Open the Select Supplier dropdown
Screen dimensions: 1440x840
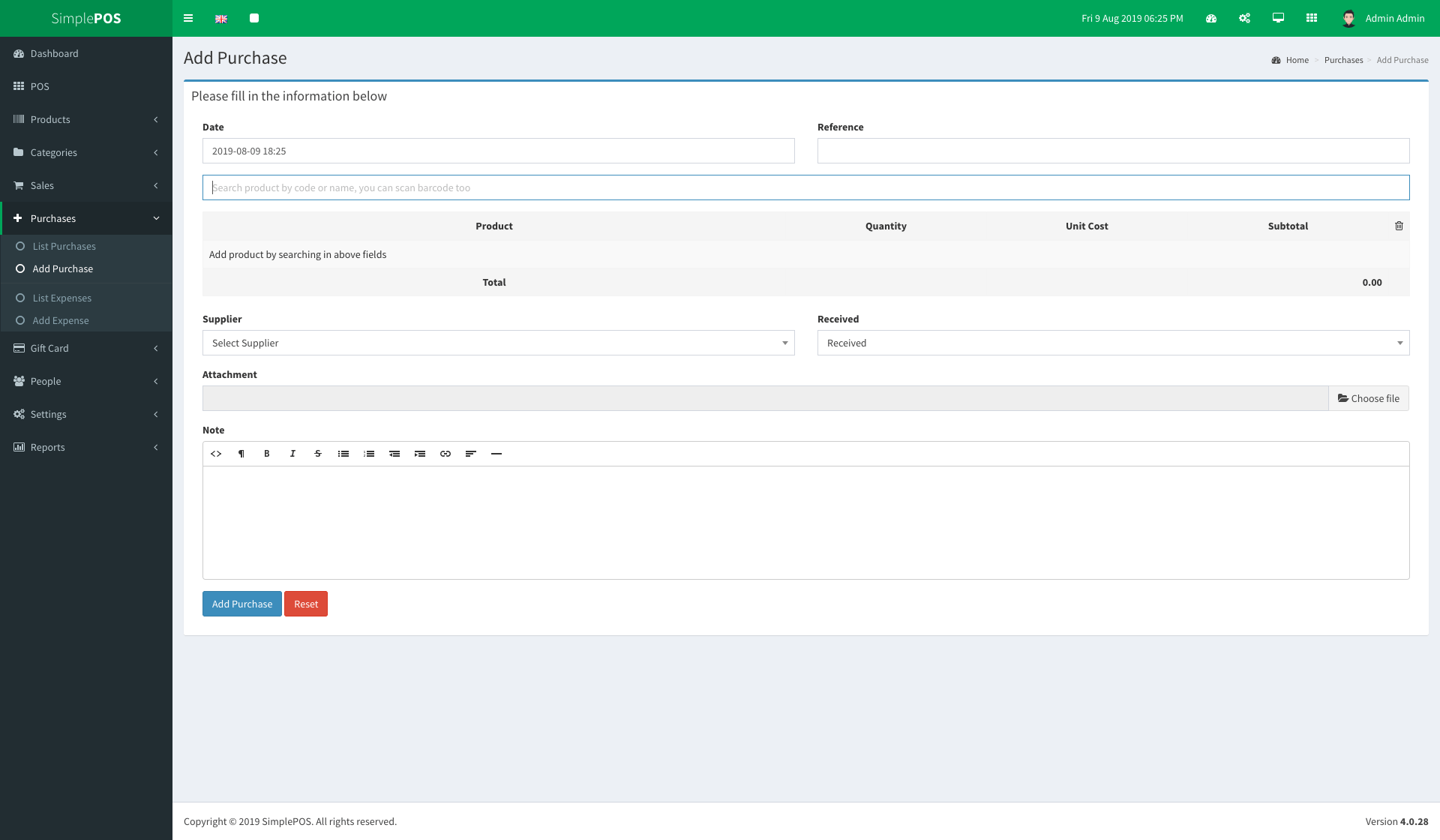tap(499, 343)
